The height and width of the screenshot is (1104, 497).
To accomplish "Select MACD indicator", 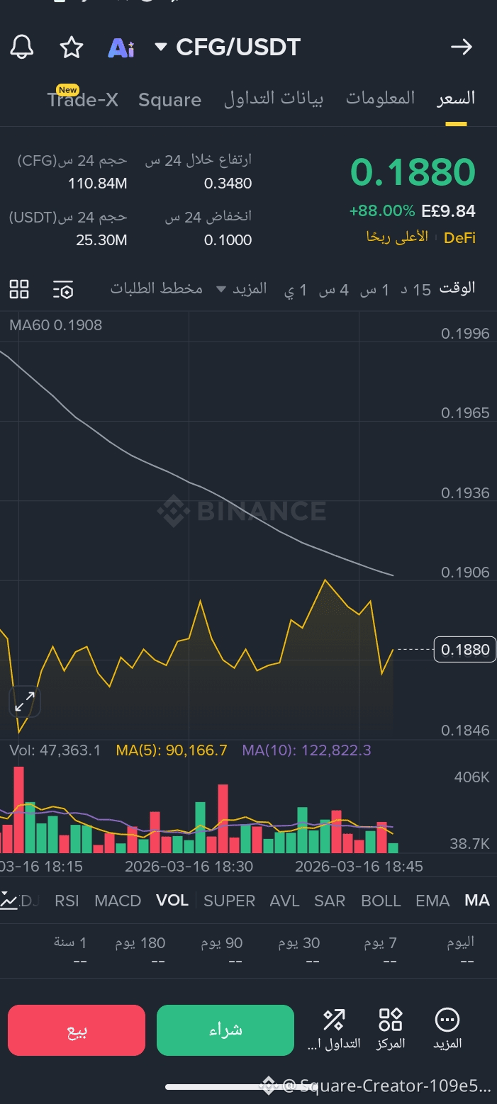I will coord(118,901).
